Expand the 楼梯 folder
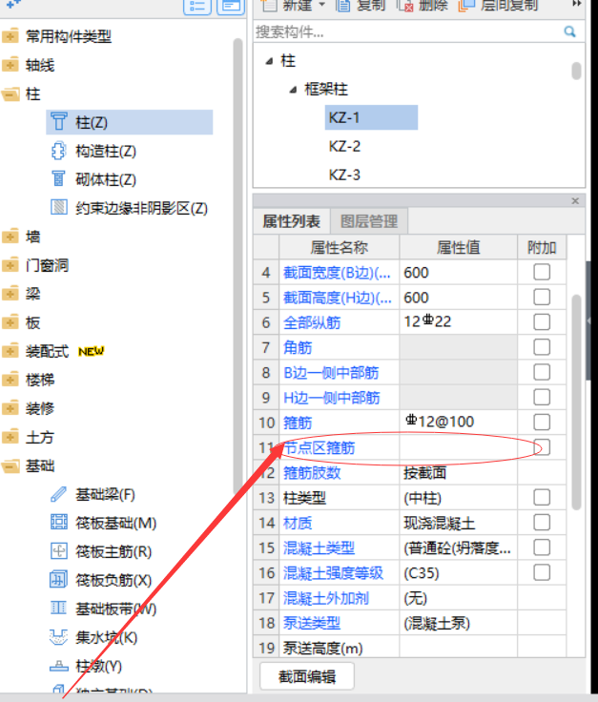The height and width of the screenshot is (702, 598). pos(10,380)
